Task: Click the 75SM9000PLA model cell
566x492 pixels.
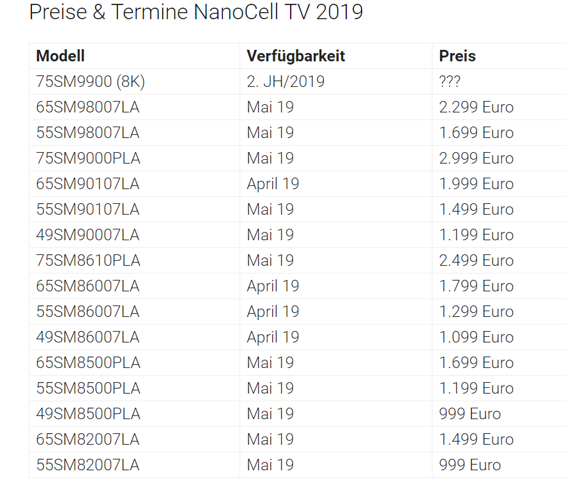Action: point(88,158)
